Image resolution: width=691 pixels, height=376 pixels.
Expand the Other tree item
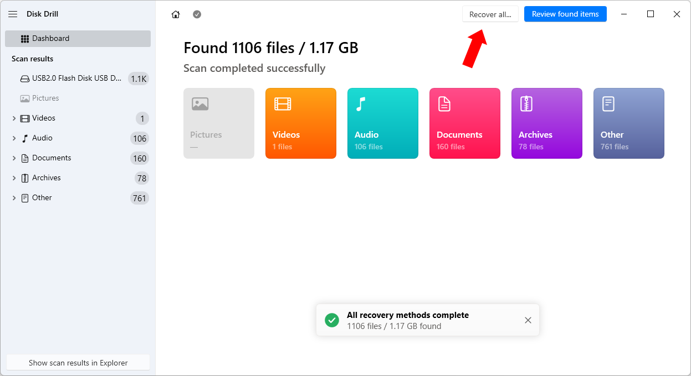click(x=14, y=197)
